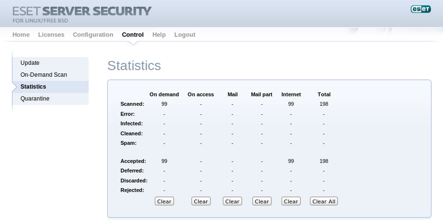Image resolution: width=443 pixels, height=222 pixels.
Task: Clear the Mail statistics column
Action: pos(232,201)
